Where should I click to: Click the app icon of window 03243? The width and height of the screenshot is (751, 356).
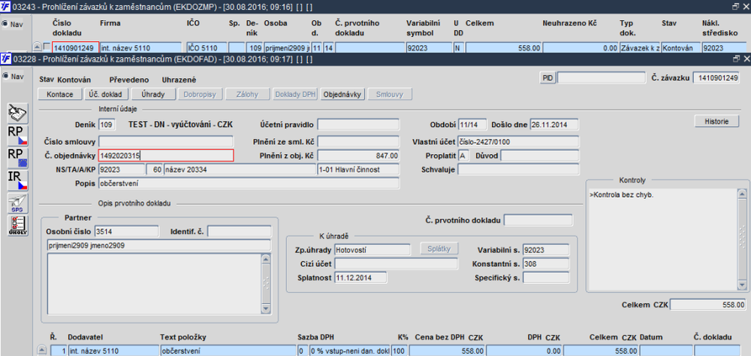tap(6, 6)
